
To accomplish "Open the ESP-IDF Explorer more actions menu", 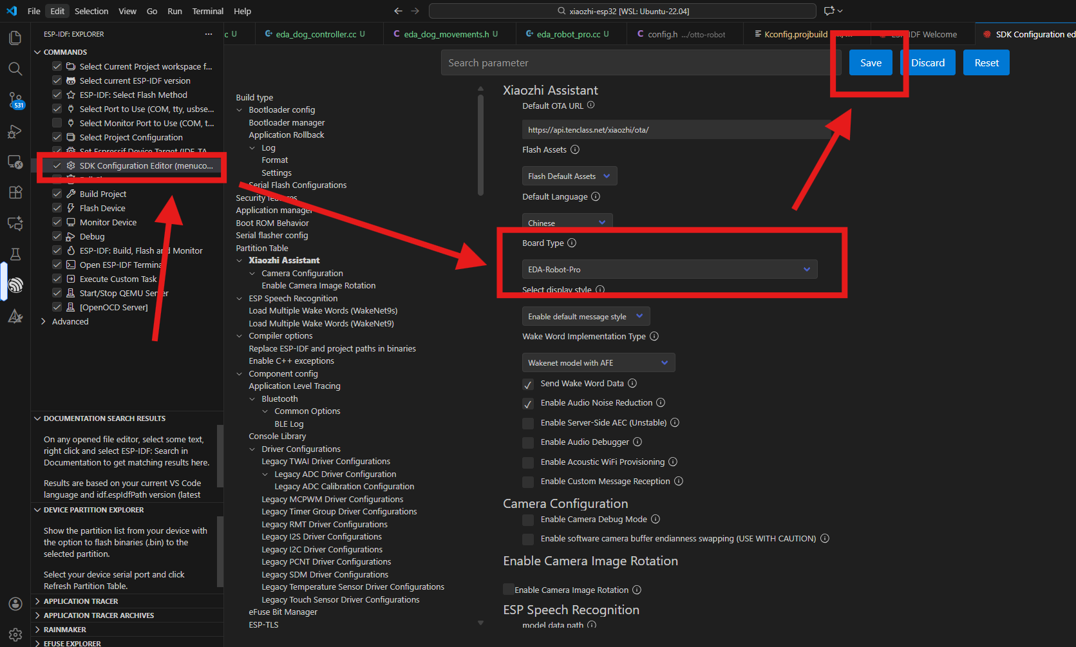I will [208, 34].
